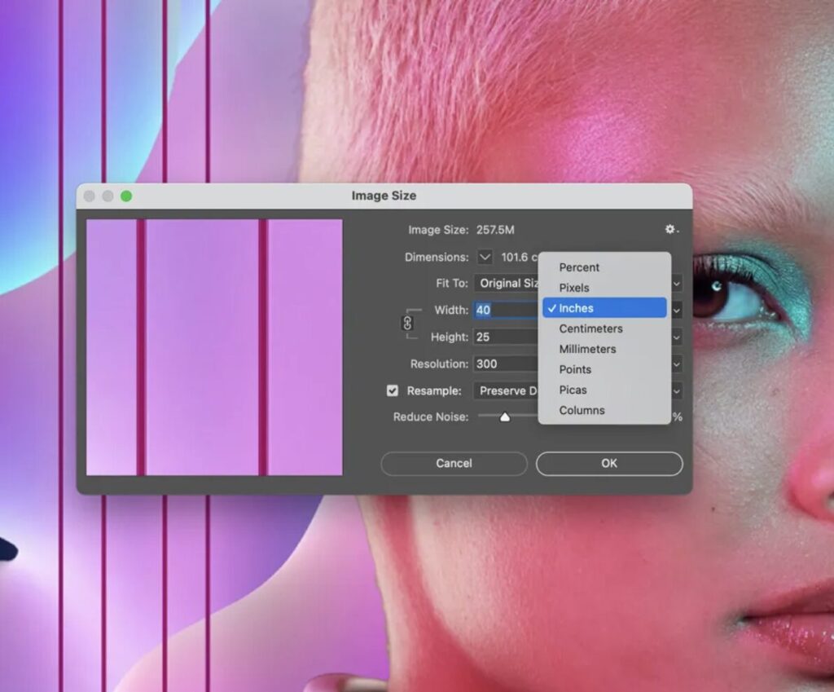Screen dimensions: 834x692
Task: Confirm the resize with OK
Action: click(608, 463)
